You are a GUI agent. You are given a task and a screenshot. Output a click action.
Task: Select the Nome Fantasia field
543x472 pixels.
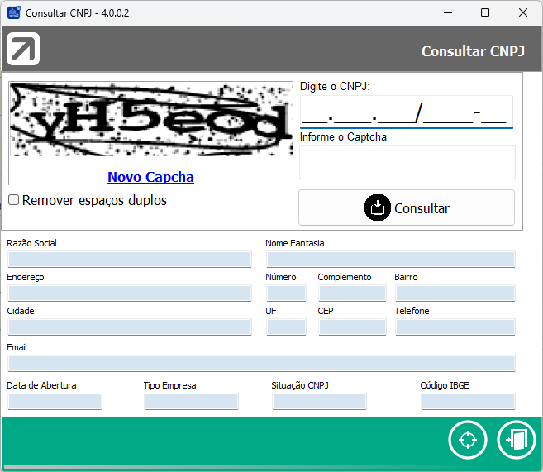click(390, 260)
